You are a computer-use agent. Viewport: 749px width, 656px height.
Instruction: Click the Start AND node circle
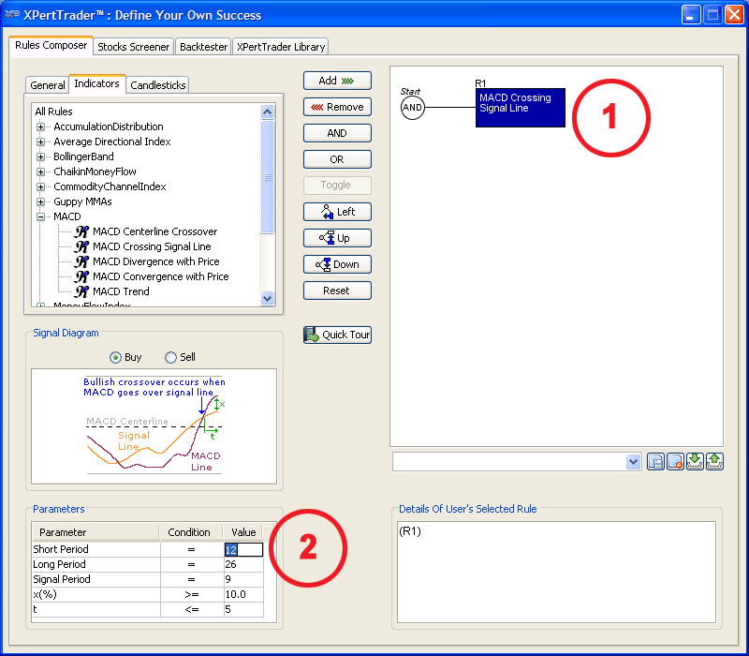[x=413, y=108]
